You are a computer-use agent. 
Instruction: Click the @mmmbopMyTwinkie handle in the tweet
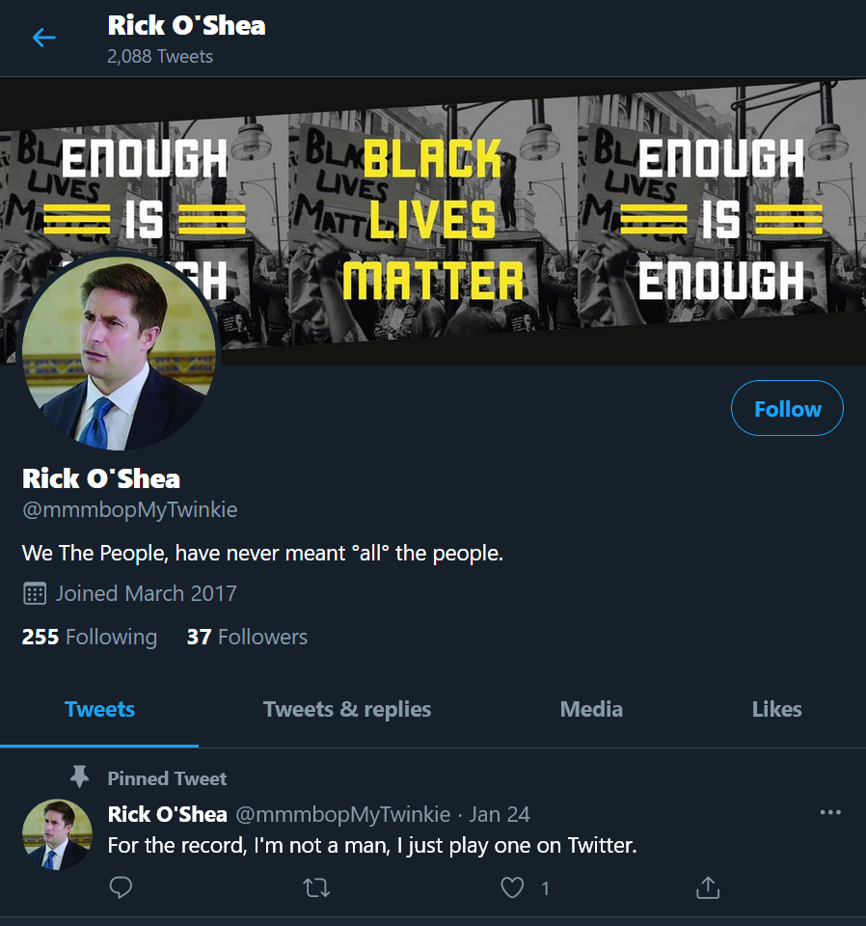point(343,814)
